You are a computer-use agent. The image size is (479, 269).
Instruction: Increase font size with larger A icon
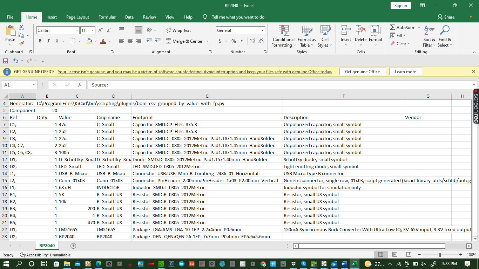(101, 30)
